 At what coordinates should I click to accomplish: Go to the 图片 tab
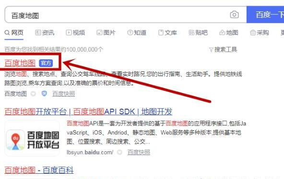click(106, 33)
